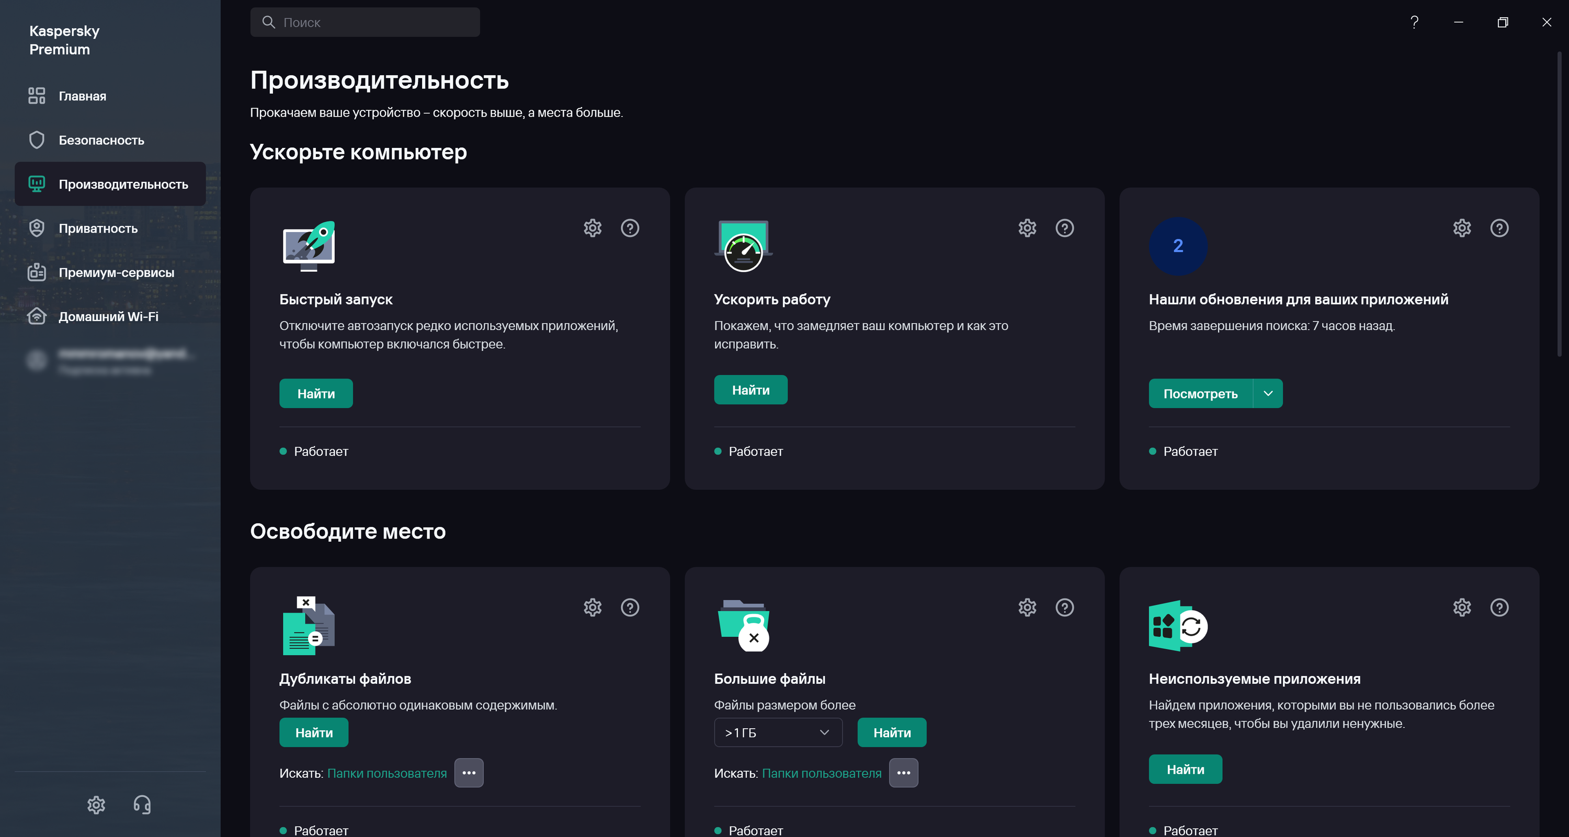This screenshot has height=837, width=1569.
Task: Expand the Посмотреть button dropdown arrow
Action: (1268, 393)
